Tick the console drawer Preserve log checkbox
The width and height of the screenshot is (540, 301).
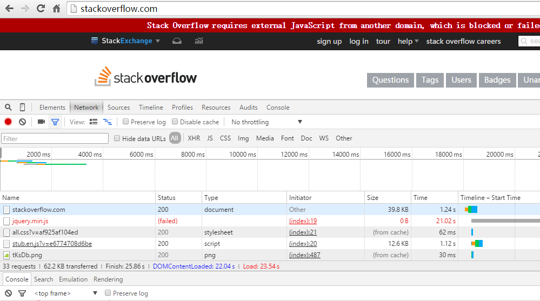click(x=108, y=293)
